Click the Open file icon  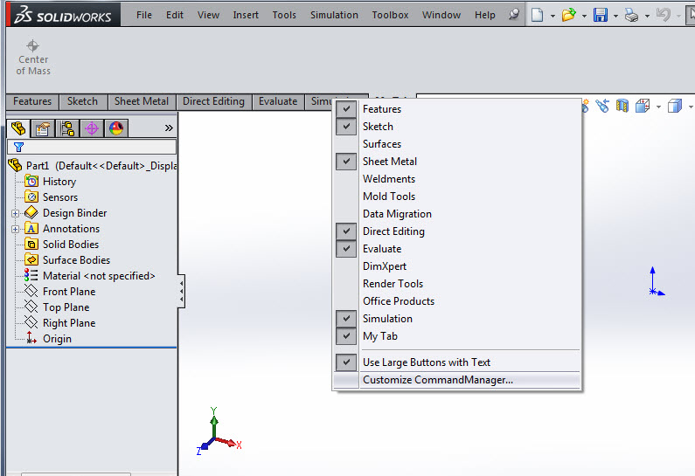pyautogui.click(x=568, y=15)
